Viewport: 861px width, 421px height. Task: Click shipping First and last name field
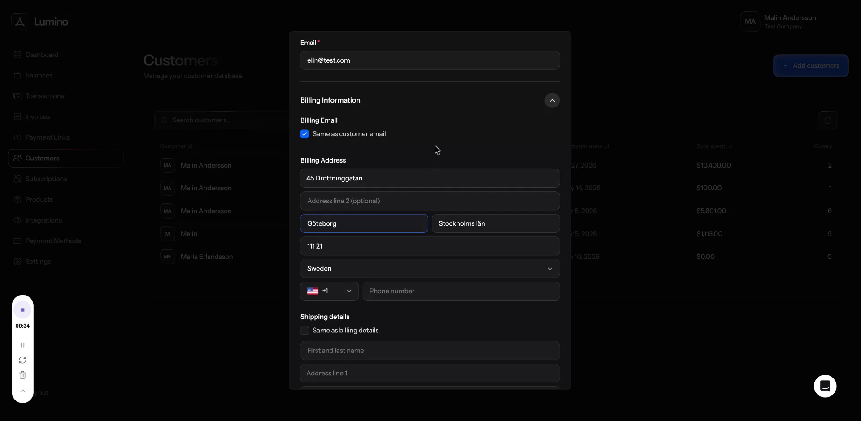pyautogui.click(x=430, y=351)
